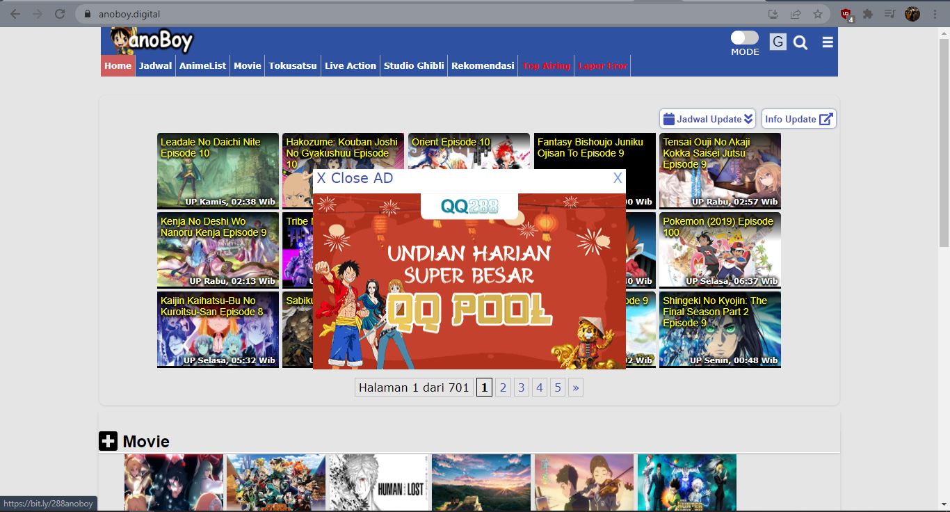This screenshot has height=512, width=950.
Task: Open AnimeList menu item
Action: point(203,65)
